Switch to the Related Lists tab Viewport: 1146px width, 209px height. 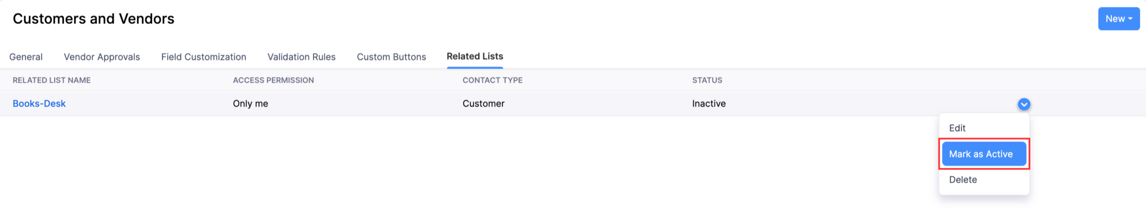pyautogui.click(x=474, y=57)
